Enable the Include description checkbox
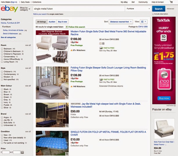The height and width of the screenshot is (156, 178). tap(153, 14)
